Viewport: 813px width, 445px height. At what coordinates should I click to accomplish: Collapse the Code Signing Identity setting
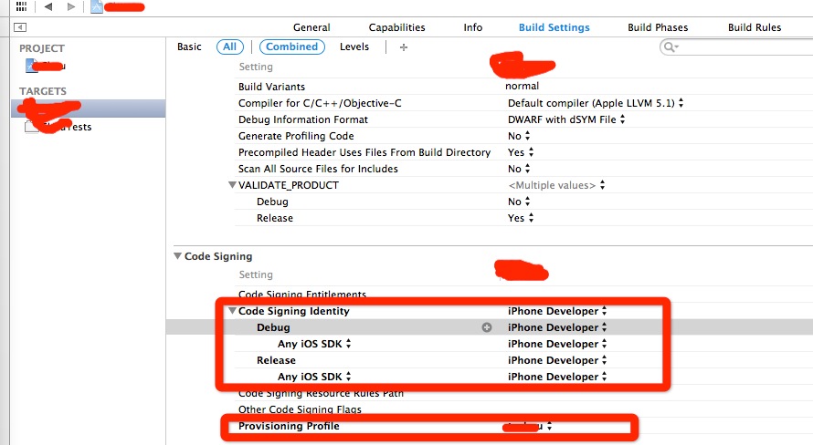pyautogui.click(x=232, y=311)
